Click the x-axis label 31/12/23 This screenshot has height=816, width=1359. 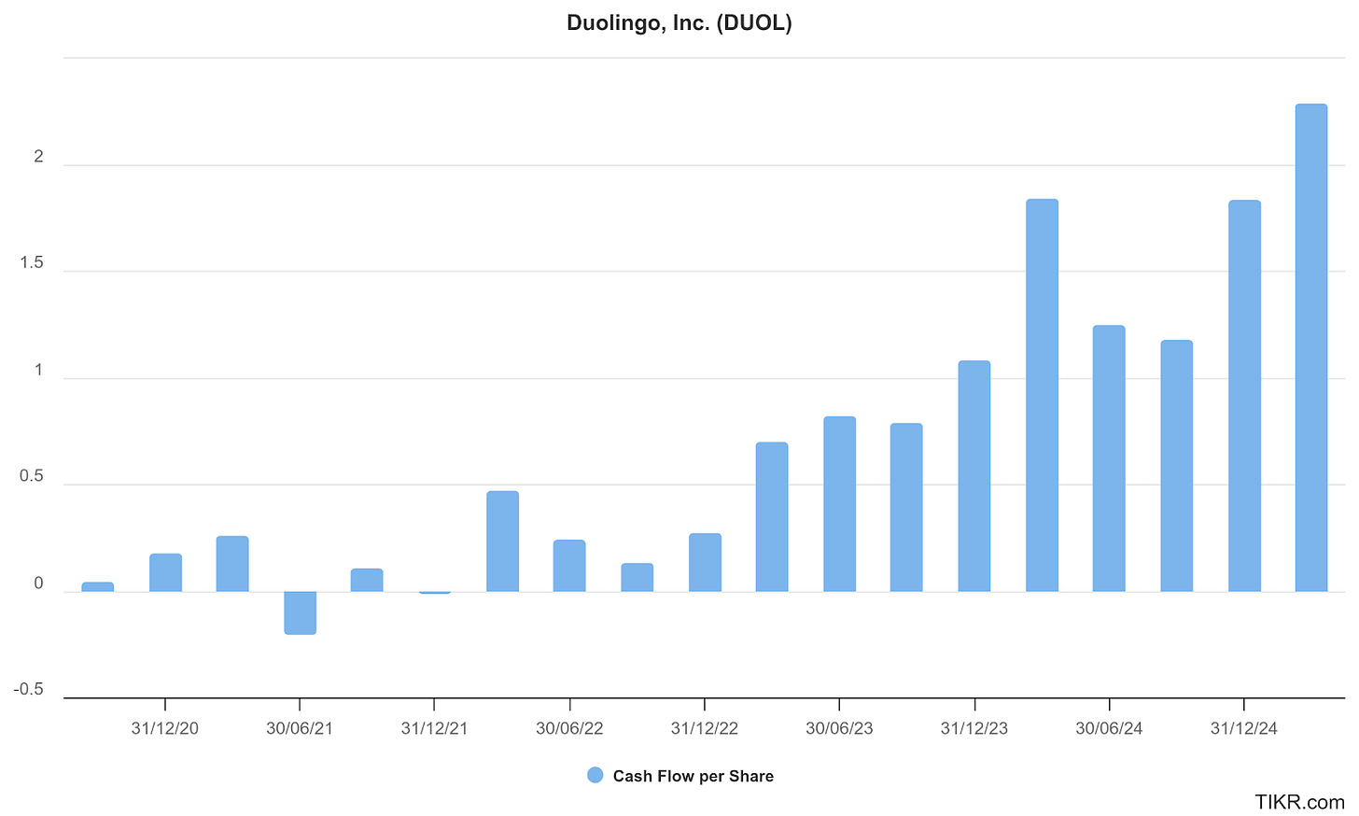tap(974, 728)
